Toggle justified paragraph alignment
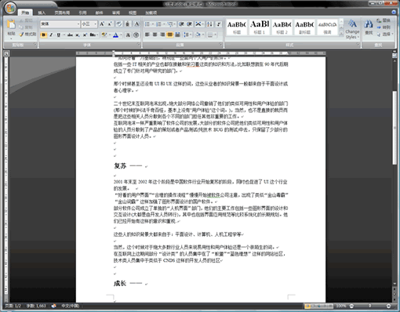 (x=170, y=34)
